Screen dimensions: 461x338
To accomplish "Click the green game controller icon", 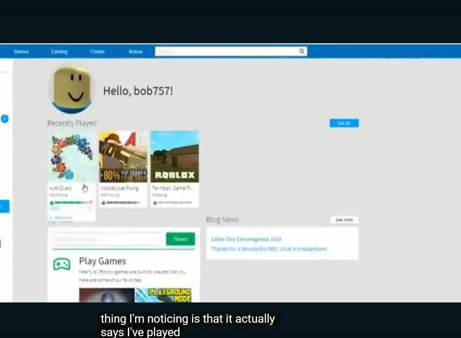I will click(61, 264).
